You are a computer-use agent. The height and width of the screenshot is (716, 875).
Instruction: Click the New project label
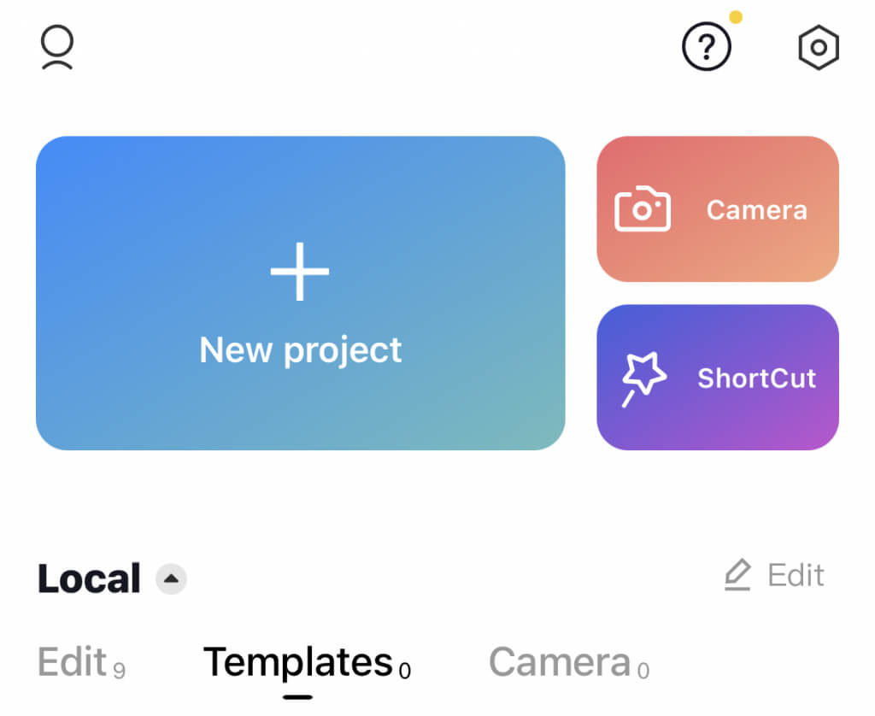click(x=300, y=350)
